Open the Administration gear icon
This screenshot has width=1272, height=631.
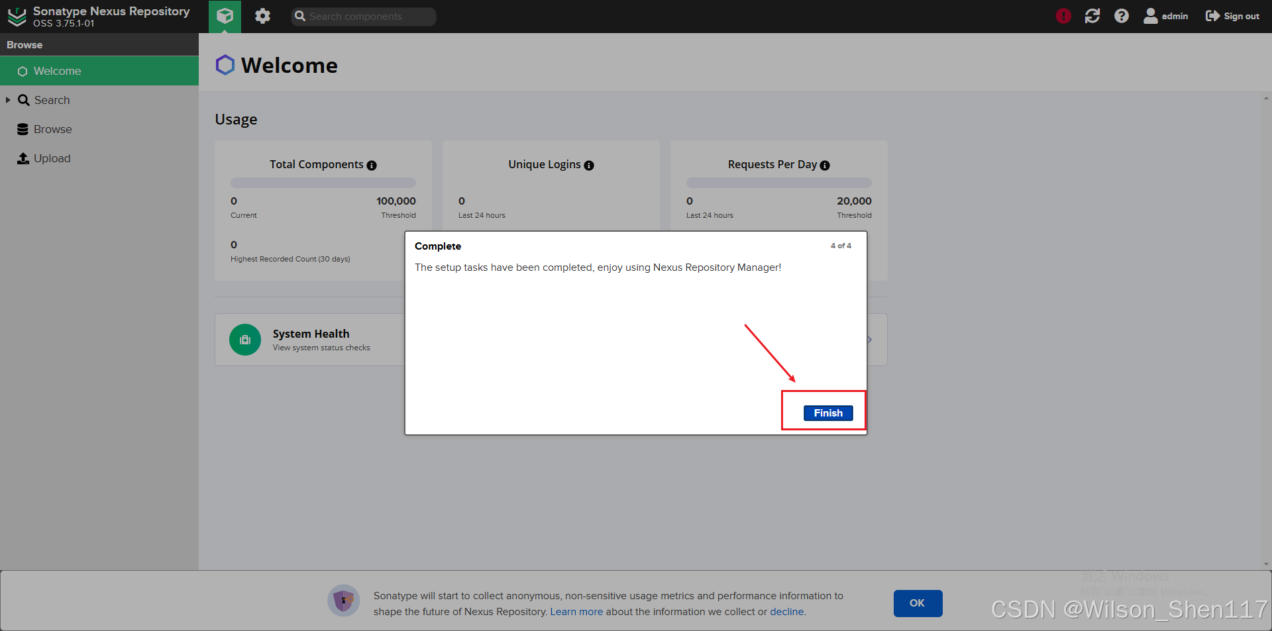click(263, 16)
